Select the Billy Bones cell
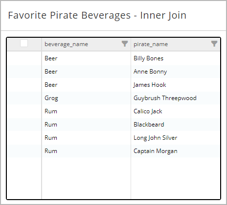 (175, 58)
